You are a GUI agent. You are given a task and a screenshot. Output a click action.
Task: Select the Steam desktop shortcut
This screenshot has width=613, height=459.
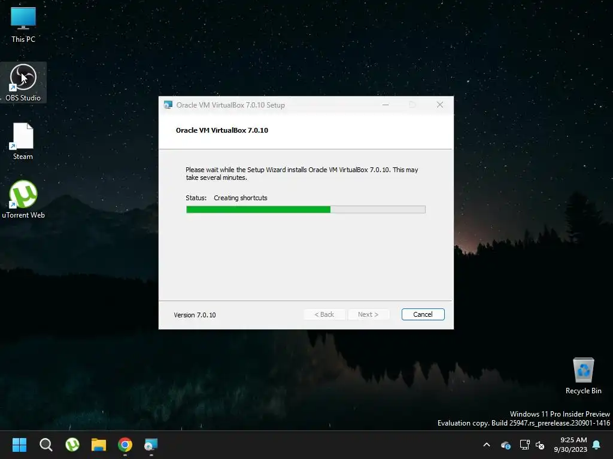(23, 141)
